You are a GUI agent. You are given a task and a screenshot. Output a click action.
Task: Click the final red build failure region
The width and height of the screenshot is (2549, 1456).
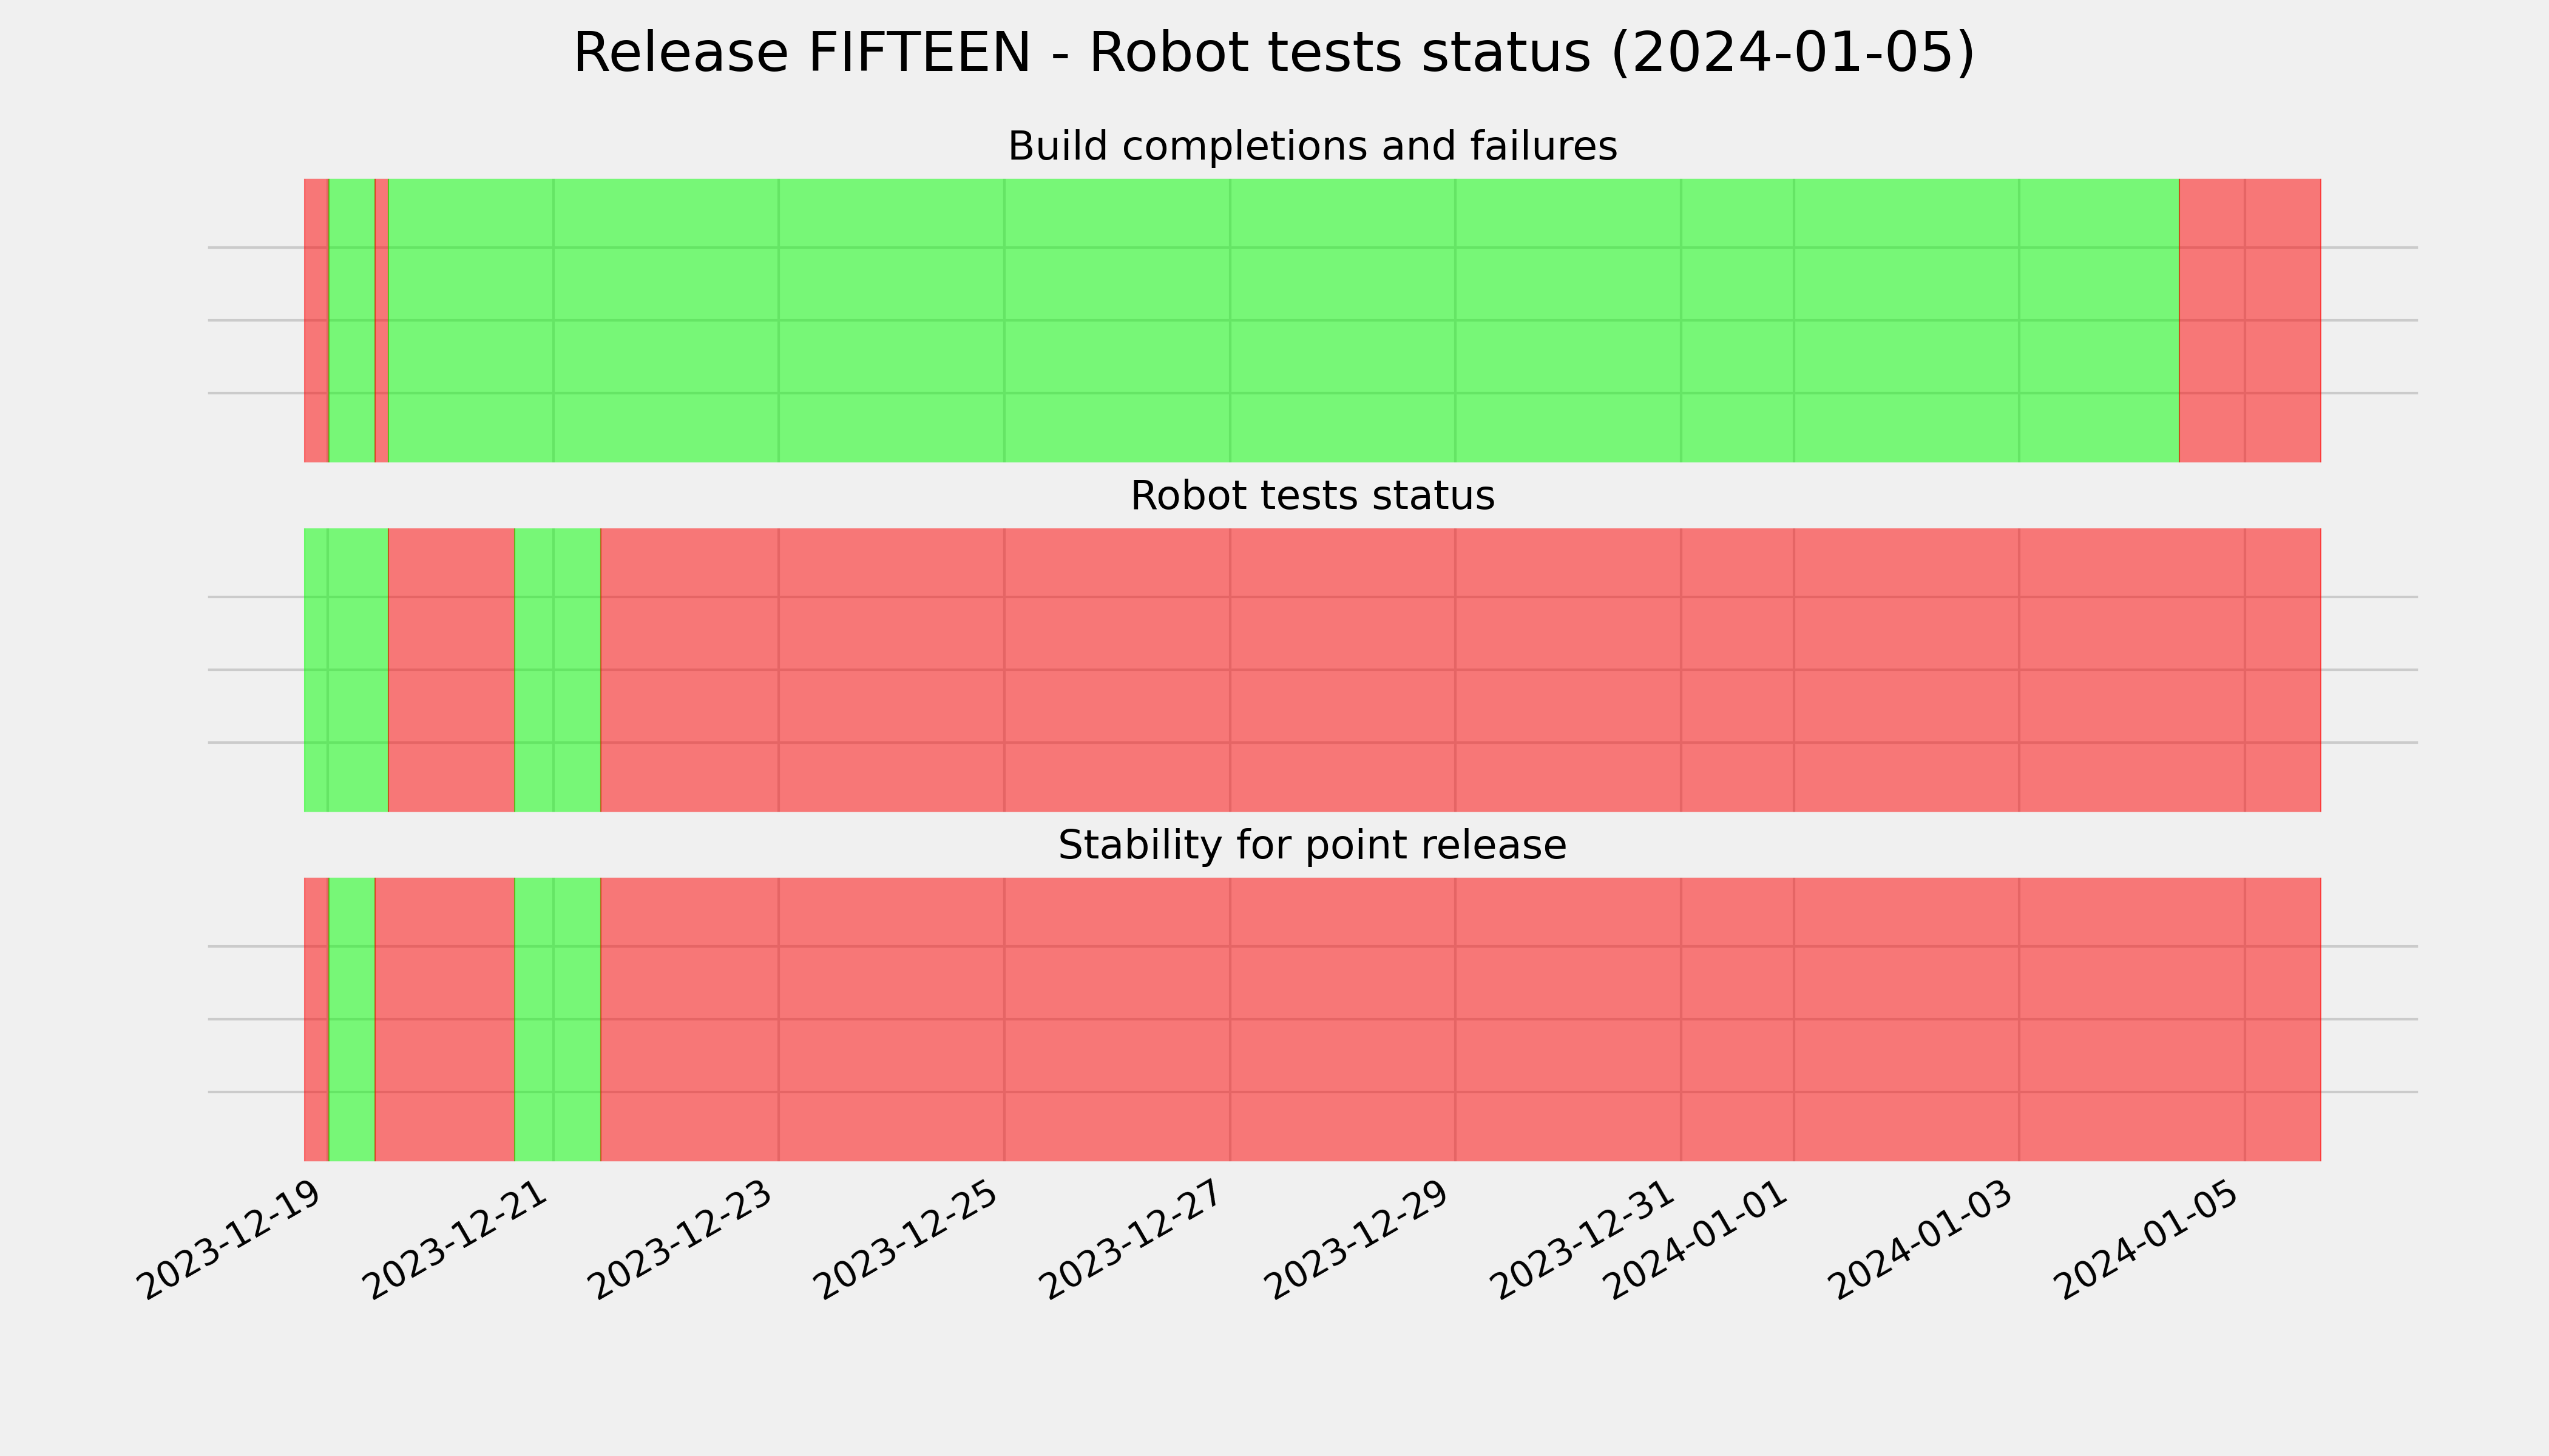2250,320
